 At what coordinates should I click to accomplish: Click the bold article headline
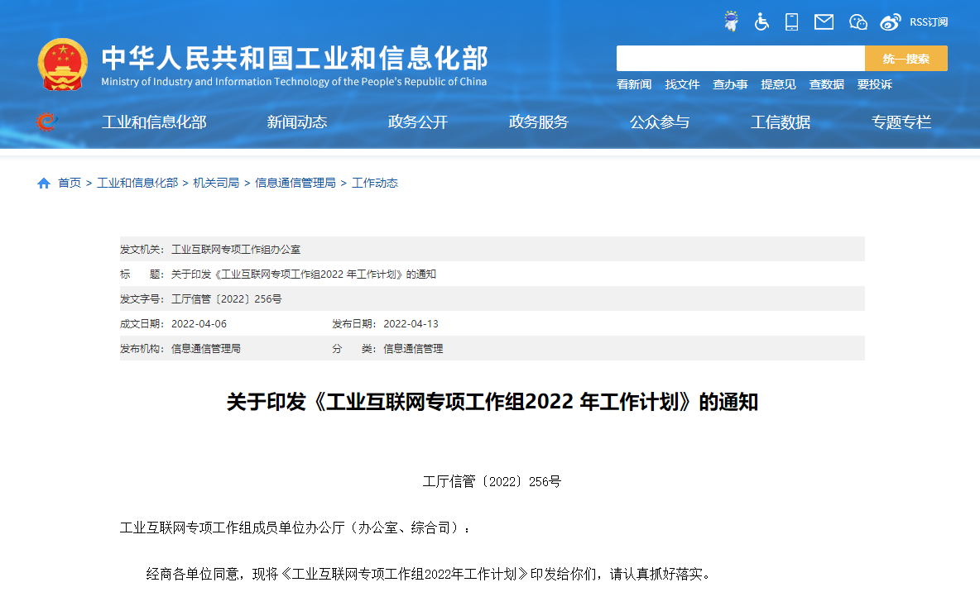pos(492,402)
